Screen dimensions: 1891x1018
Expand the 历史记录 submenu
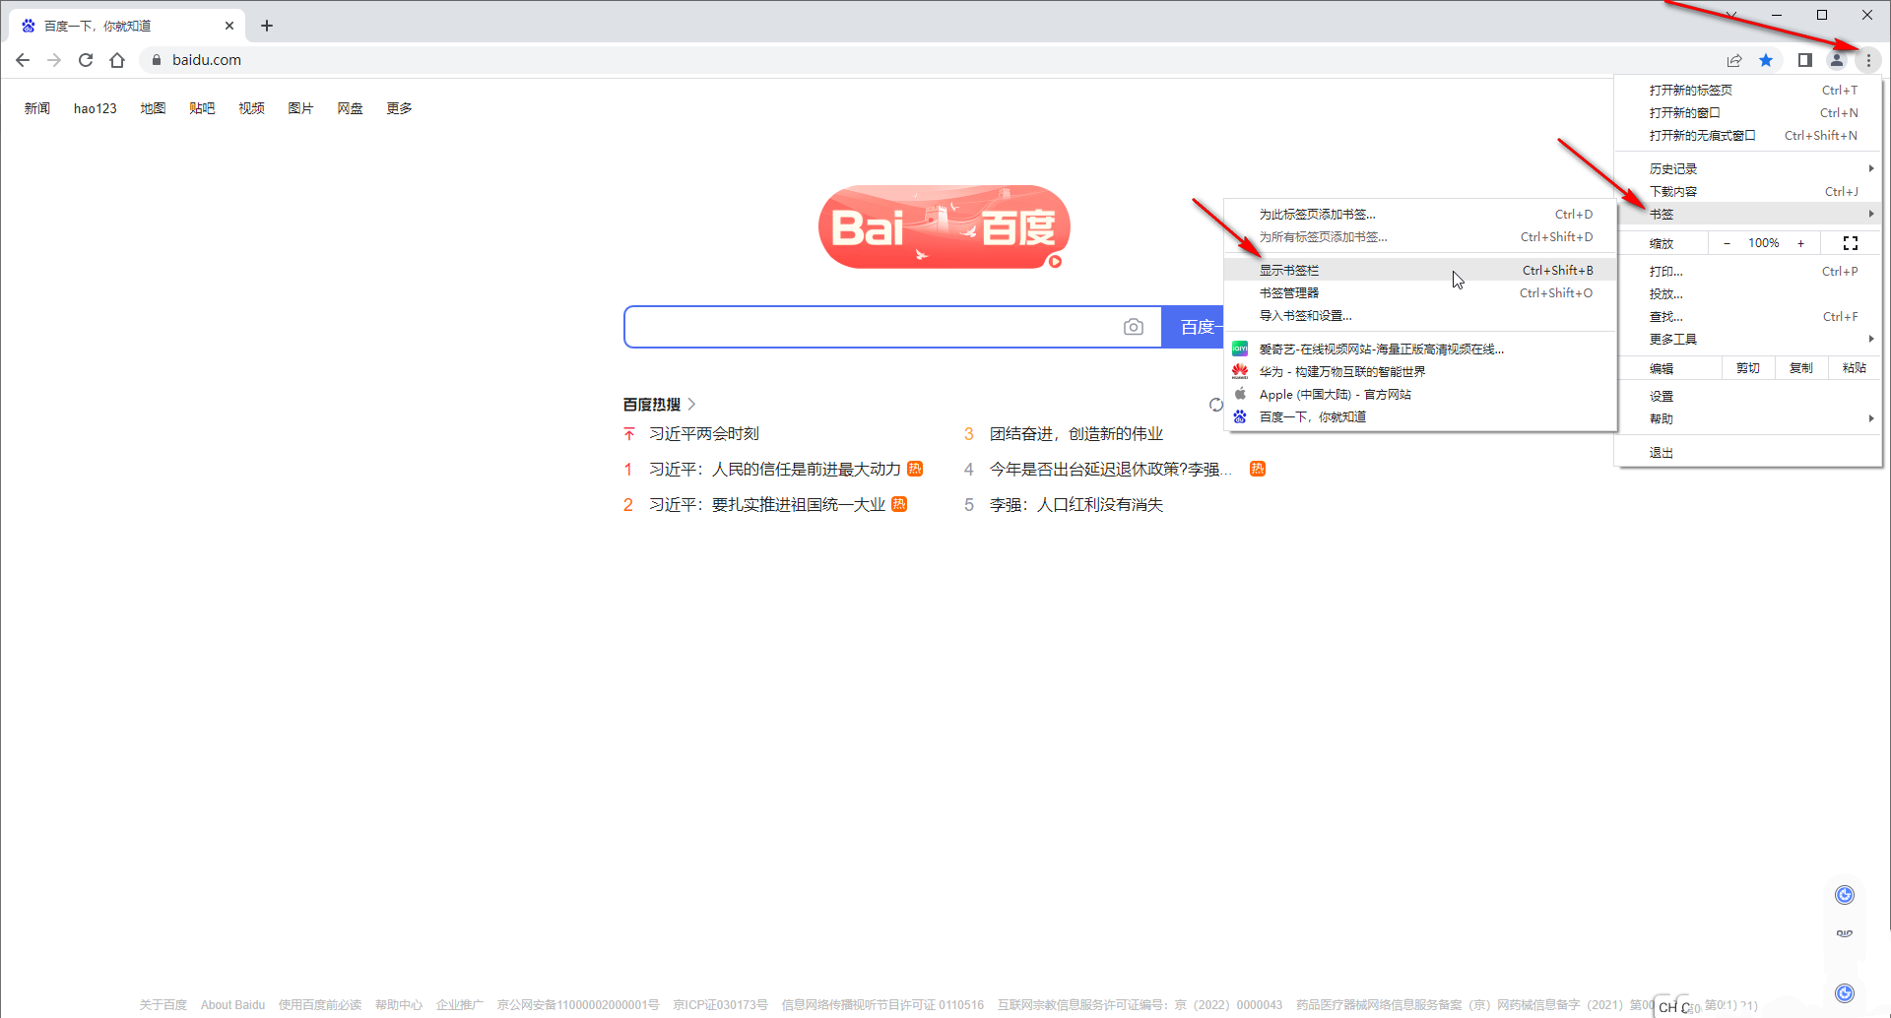click(x=1749, y=168)
